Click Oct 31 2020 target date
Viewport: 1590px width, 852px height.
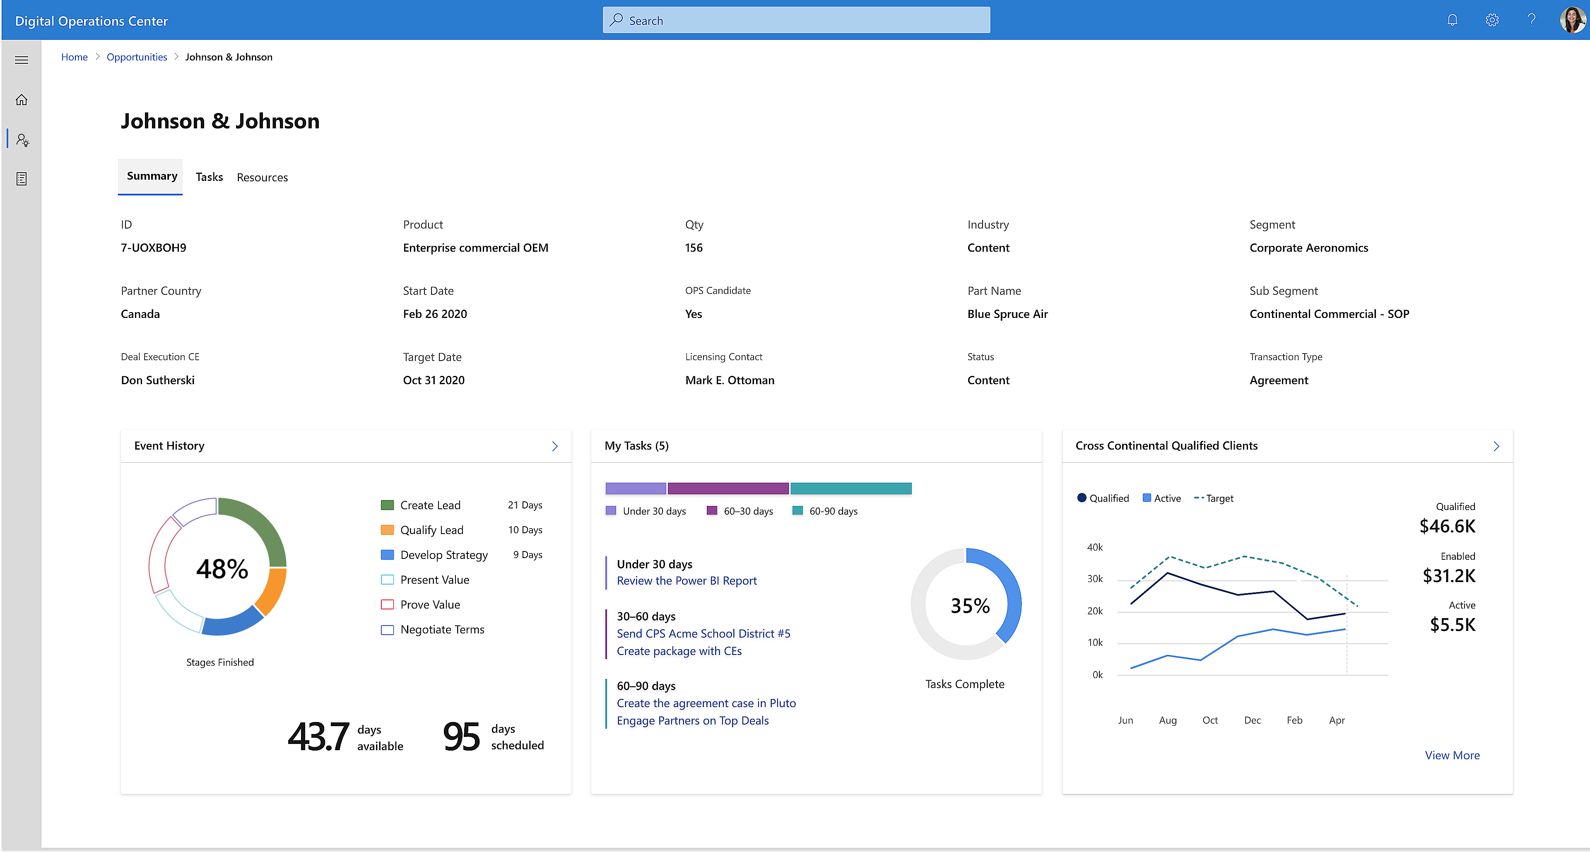(x=433, y=380)
